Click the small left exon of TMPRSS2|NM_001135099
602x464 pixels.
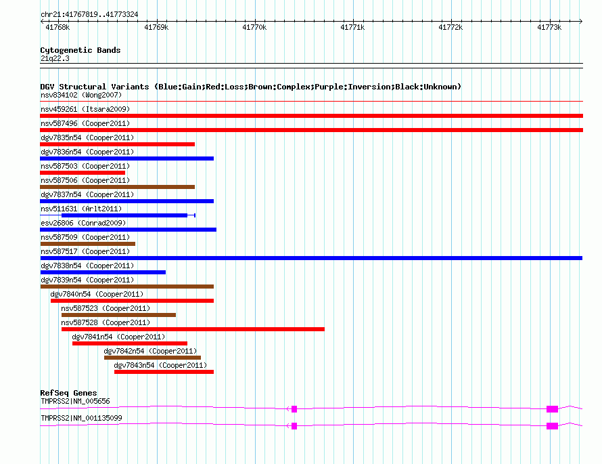click(x=294, y=426)
